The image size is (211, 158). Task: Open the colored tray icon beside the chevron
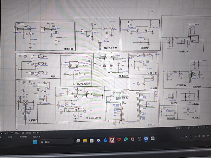pyautogui.click(x=187, y=137)
